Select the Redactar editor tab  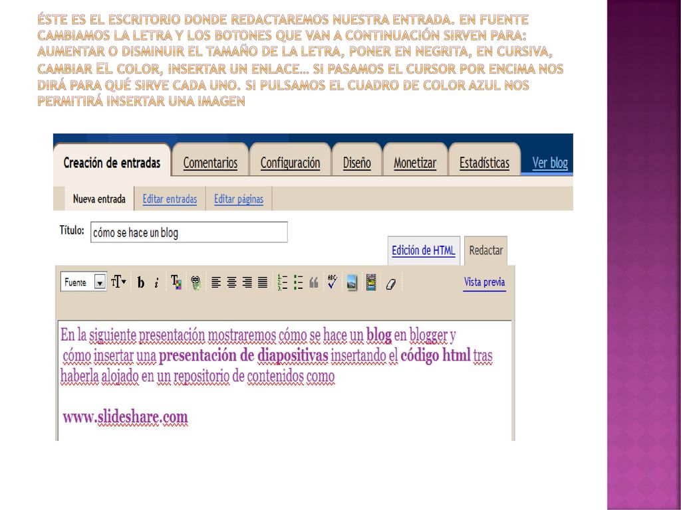click(486, 250)
